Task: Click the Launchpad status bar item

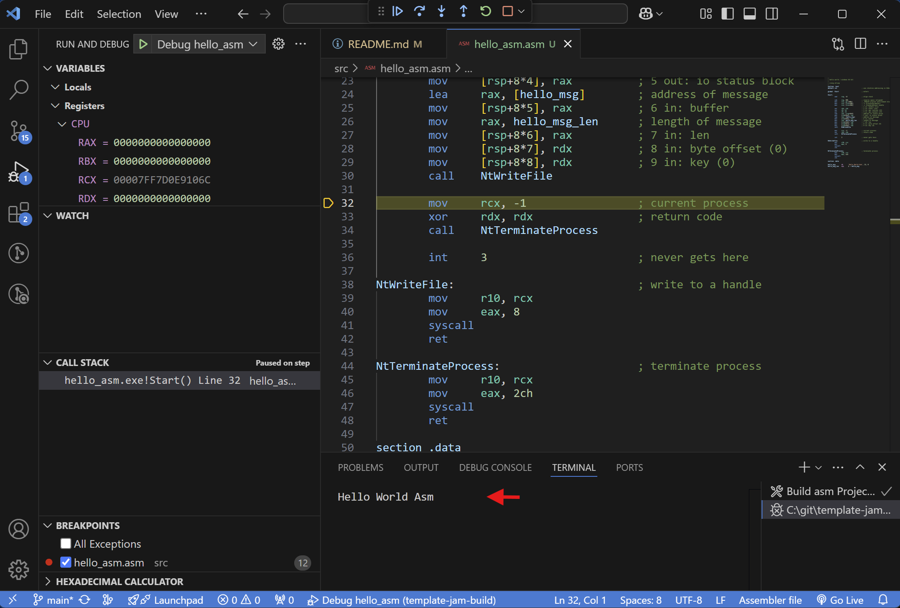Action: click(166, 600)
